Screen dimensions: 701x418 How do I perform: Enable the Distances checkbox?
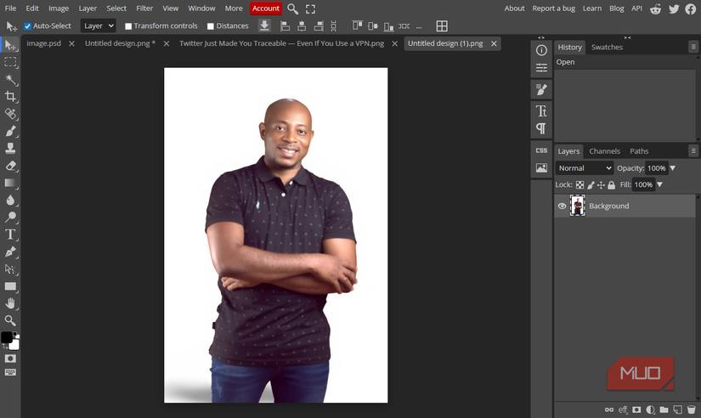(x=211, y=26)
